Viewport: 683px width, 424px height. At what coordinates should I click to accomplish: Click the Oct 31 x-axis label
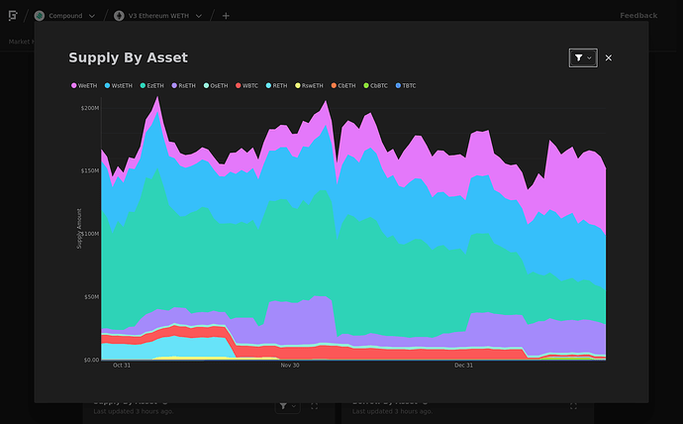(x=122, y=366)
